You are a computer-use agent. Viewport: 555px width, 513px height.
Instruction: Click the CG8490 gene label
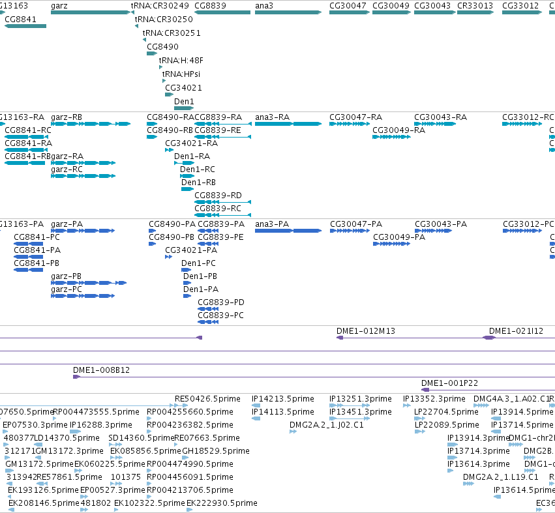tap(162, 47)
